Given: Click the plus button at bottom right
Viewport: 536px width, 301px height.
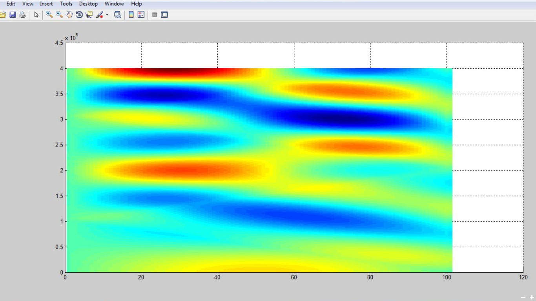Looking at the screenshot, I should [x=532, y=297].
